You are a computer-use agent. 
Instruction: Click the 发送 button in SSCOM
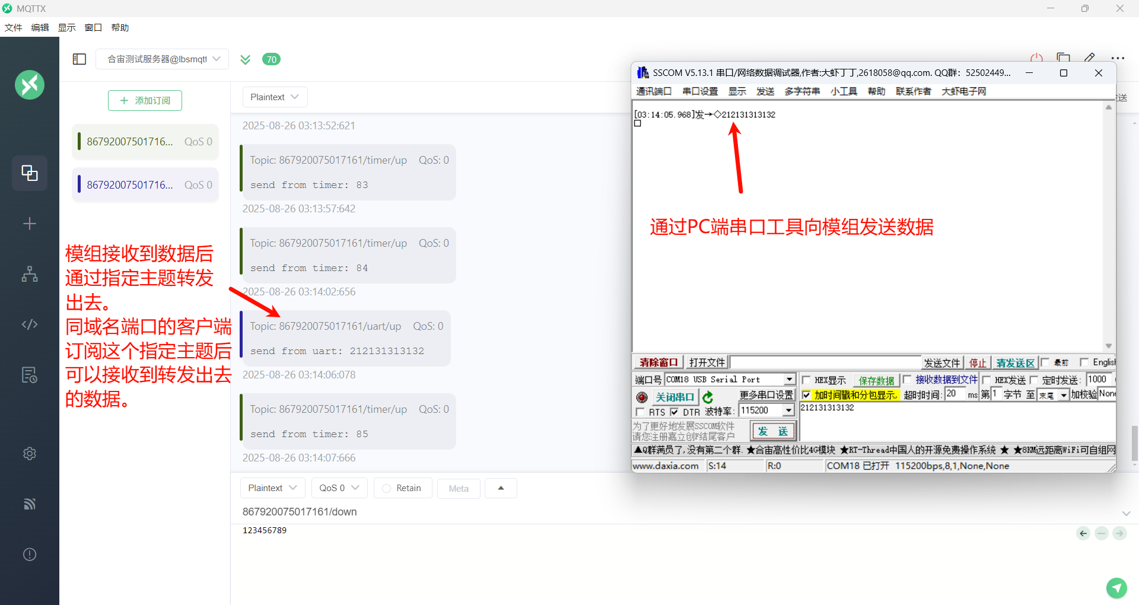773,431
